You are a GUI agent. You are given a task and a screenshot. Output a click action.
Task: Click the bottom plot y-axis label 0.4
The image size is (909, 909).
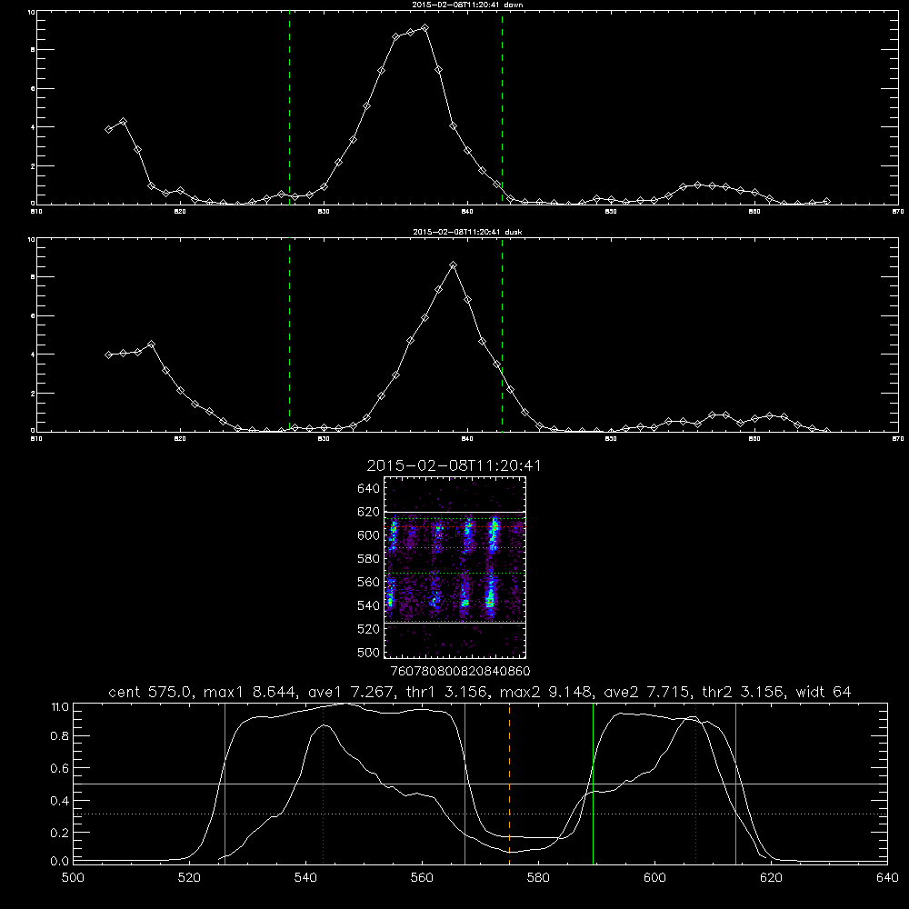tap(59, 801)
